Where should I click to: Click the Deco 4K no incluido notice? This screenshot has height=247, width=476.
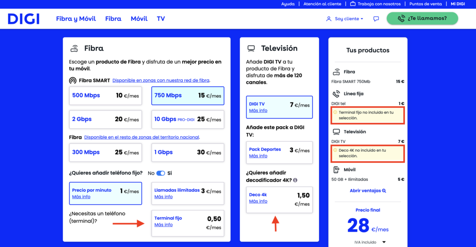tap(367, 153)
